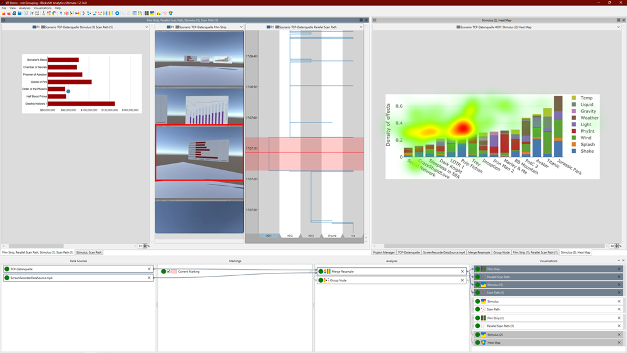Click the Heat Map visualization icon
The image size is (627, 353).
point(484,342)
